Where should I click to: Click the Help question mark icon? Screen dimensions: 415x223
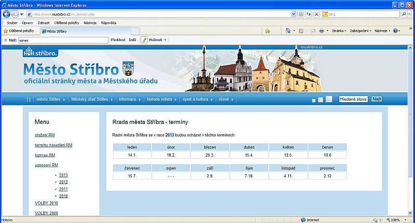(396, 31)
